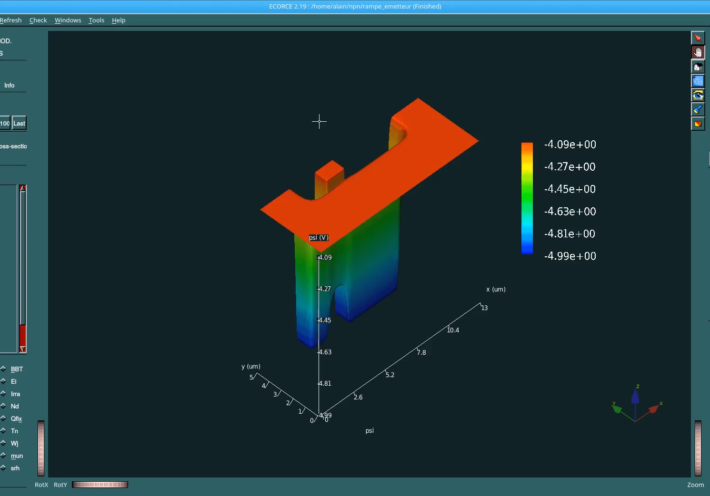The height and width of the screenshot is (496, 710).
Task: Click the red-yellow projection toggle icon
Action: pyautogui.click(x=698, y=124)
